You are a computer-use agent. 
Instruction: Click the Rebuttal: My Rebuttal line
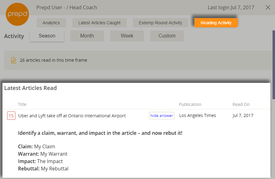(43, 169)
